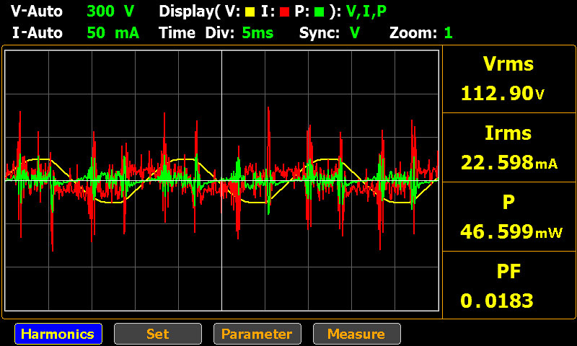Image resolution: width=577 pixels, height=346 pixels.
Task: Select the V-Auto label
Action: [x=37, y=12]
